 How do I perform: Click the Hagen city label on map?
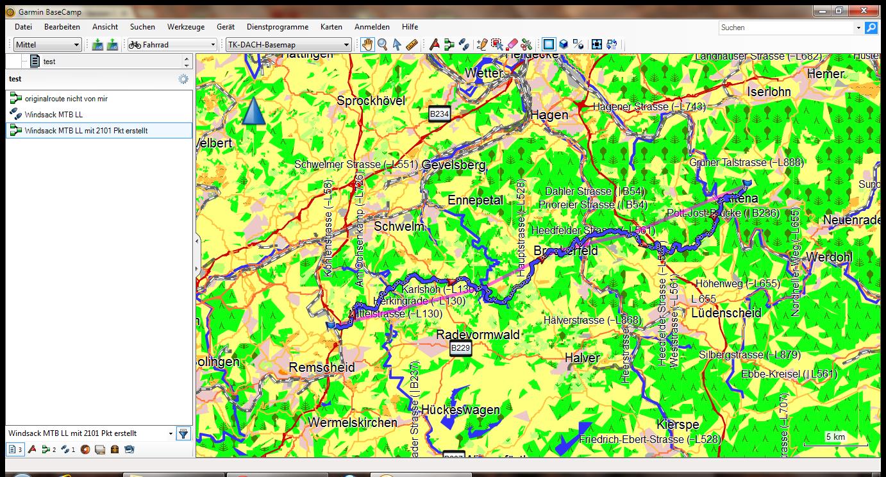tap(549, 115)
